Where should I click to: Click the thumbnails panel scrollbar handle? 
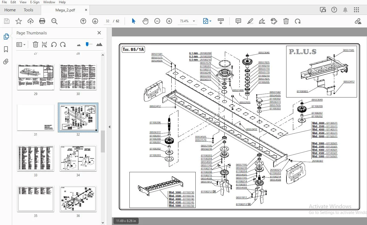(103, 142)
